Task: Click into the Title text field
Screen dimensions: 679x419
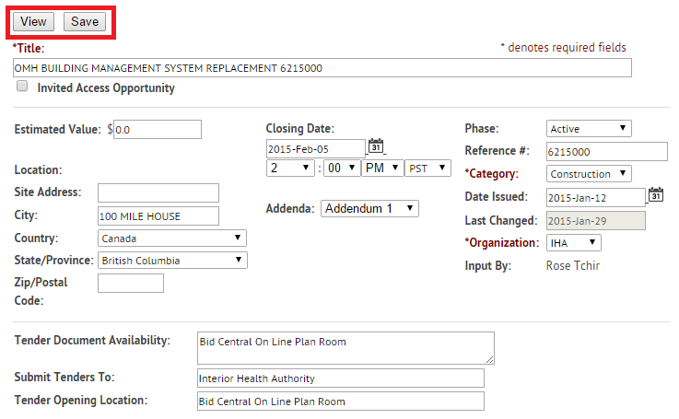Action: [322, 68]
